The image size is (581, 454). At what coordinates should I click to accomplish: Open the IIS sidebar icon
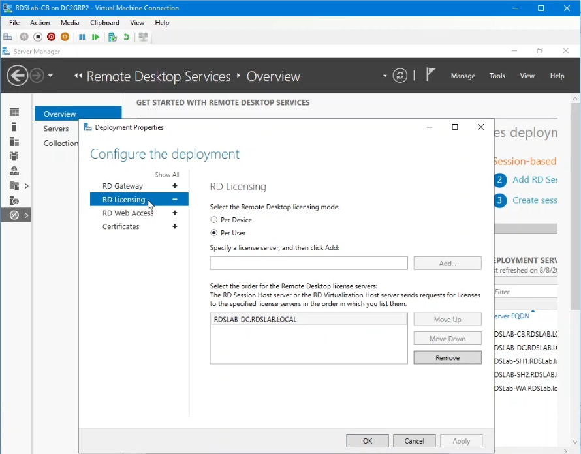coord(14,200)
